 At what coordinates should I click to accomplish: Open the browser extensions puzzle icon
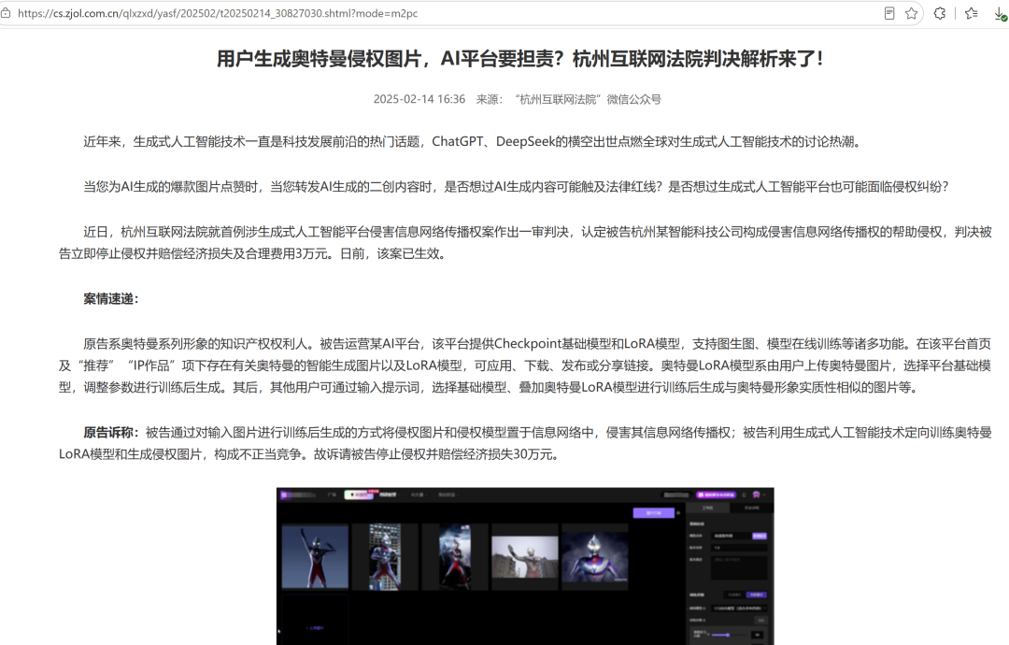click(x=940, y=13)
